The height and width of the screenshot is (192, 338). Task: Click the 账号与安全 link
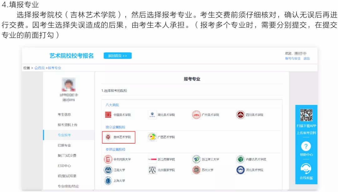pyautogui.click(x=293, y=59)
